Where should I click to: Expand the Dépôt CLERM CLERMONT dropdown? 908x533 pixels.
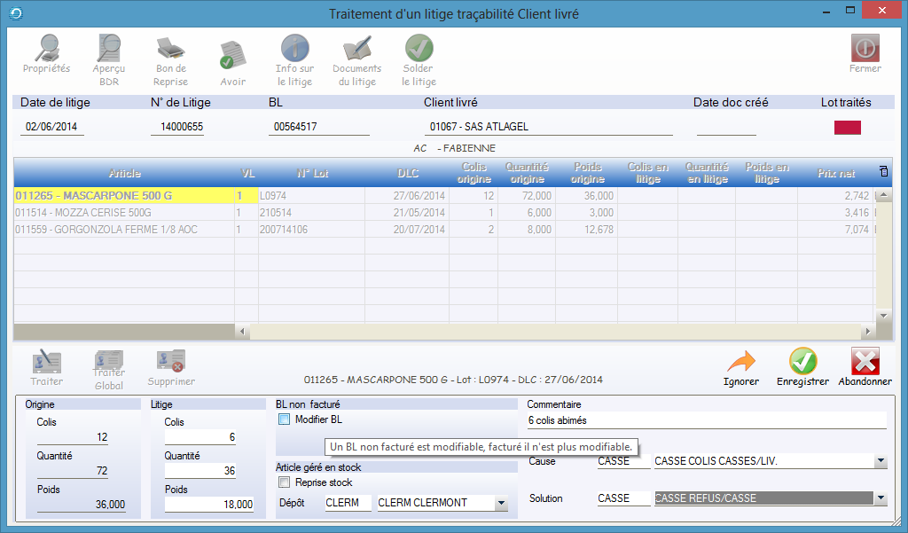[501, 504]
